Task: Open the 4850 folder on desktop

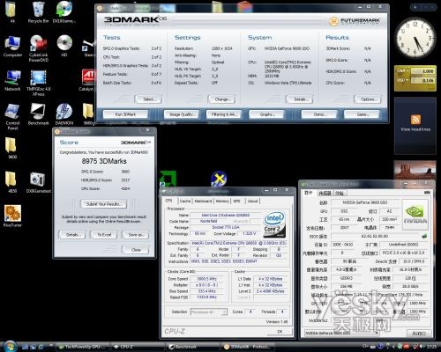Action: (11, 182)
